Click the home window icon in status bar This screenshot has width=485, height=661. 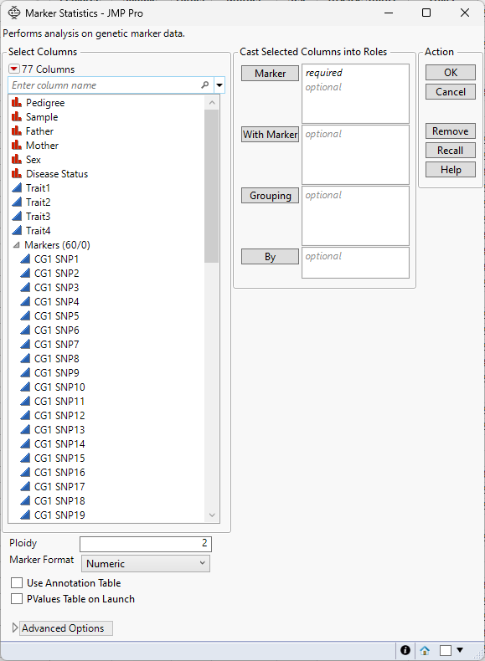tap(425, 650)
